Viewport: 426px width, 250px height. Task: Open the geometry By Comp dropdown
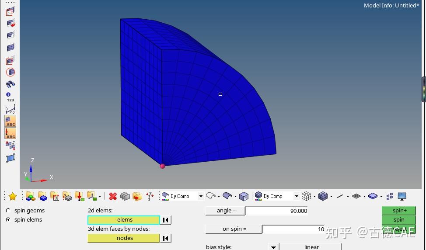pyautogui.click(x=201, y=196)
